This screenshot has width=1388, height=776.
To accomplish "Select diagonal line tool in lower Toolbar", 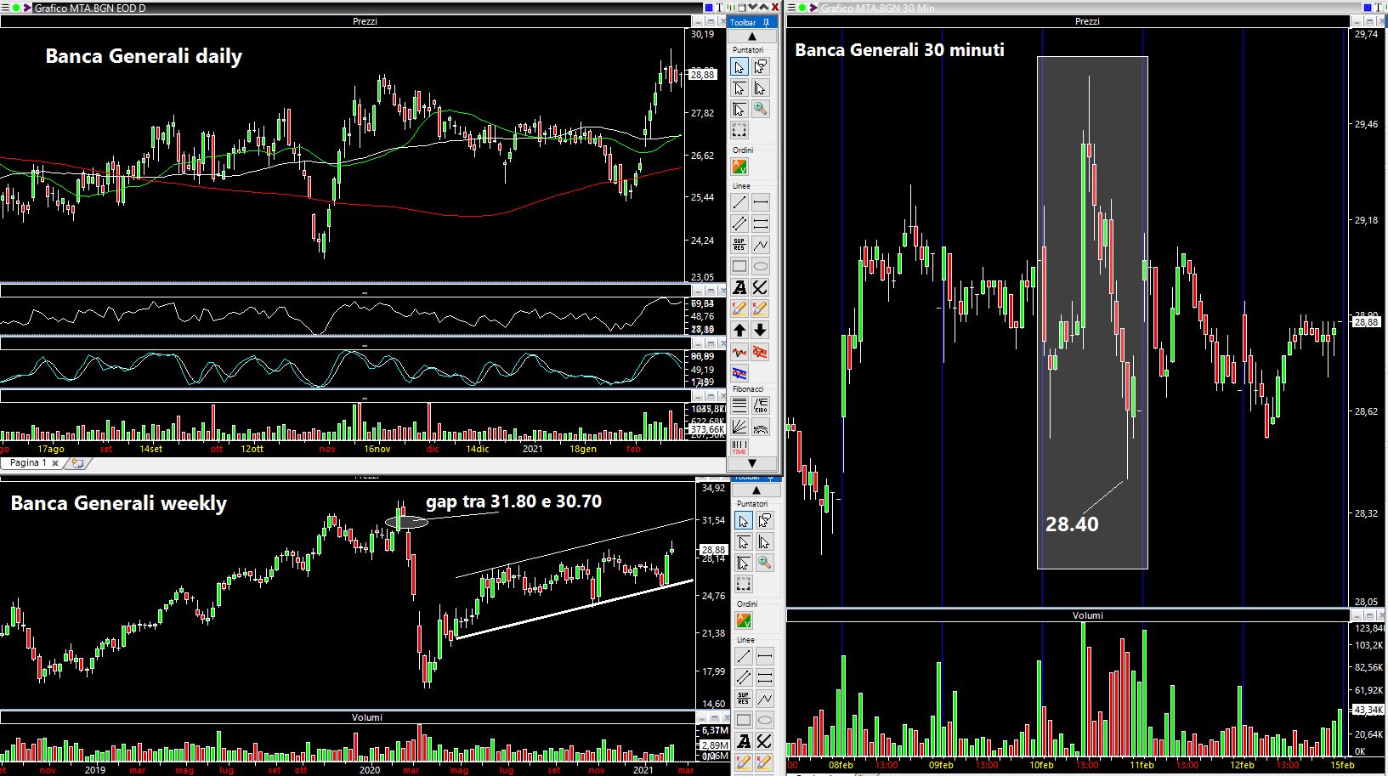I will (744, 656).
